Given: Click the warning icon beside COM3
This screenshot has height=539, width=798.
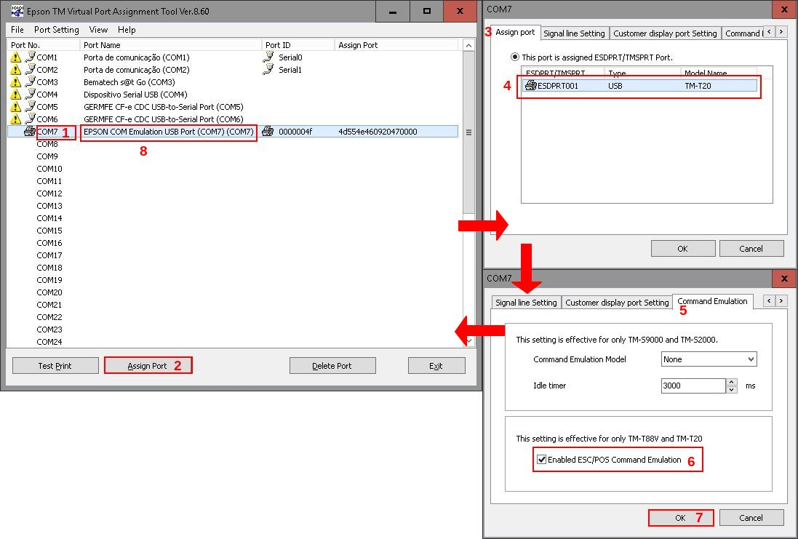Looking at the screenshot, I should pyautogui.click(x=16, y=82).
